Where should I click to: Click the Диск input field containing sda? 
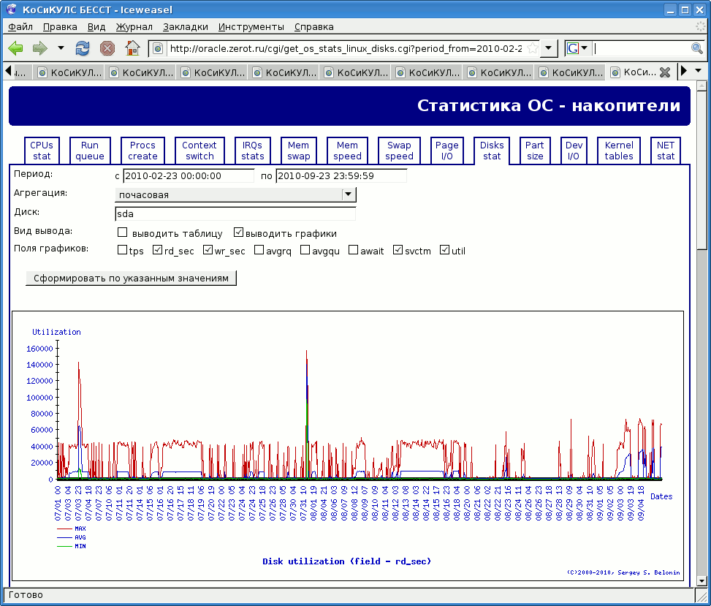235,213
